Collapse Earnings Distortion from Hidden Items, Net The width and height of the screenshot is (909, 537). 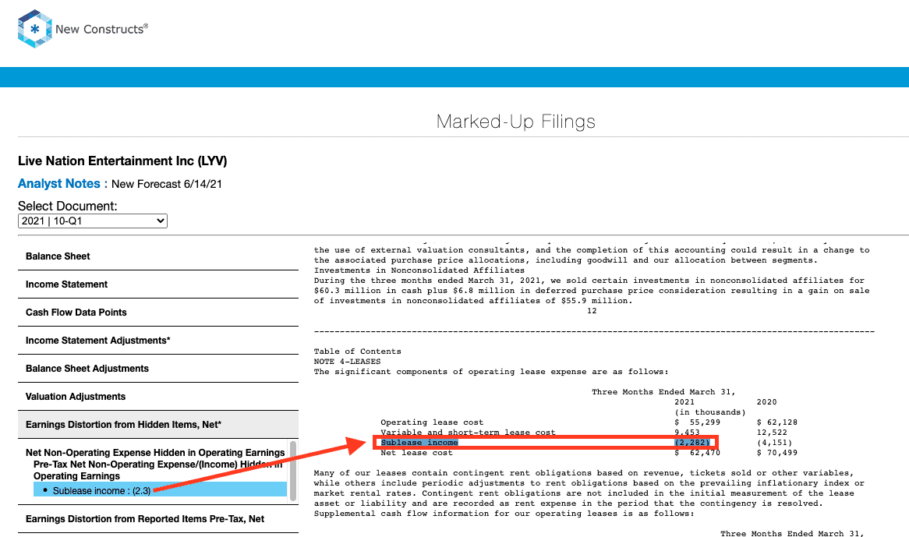click(157, 425)
